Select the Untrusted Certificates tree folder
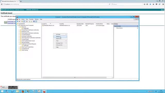 27,36
